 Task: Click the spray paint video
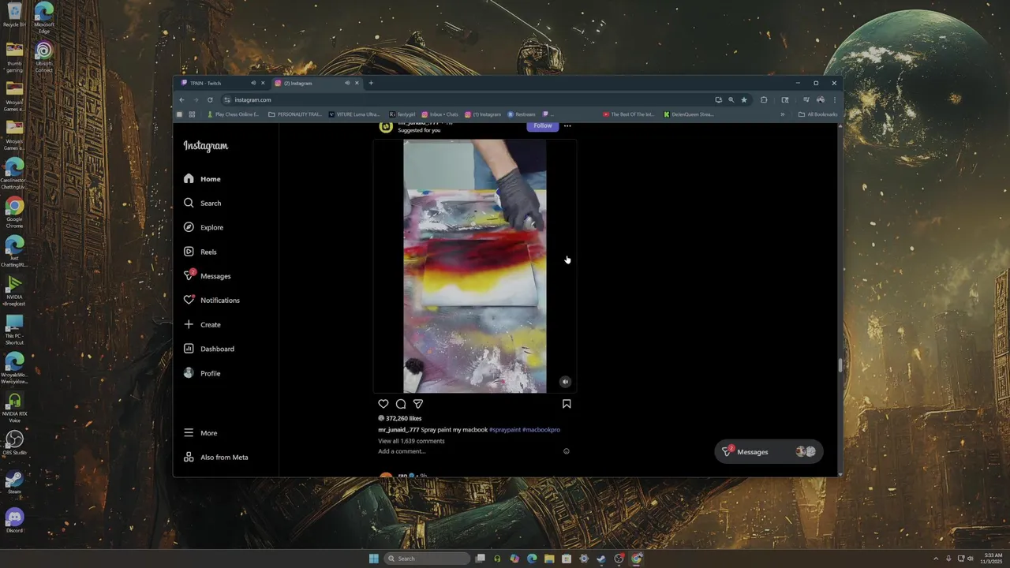[475, 266]
